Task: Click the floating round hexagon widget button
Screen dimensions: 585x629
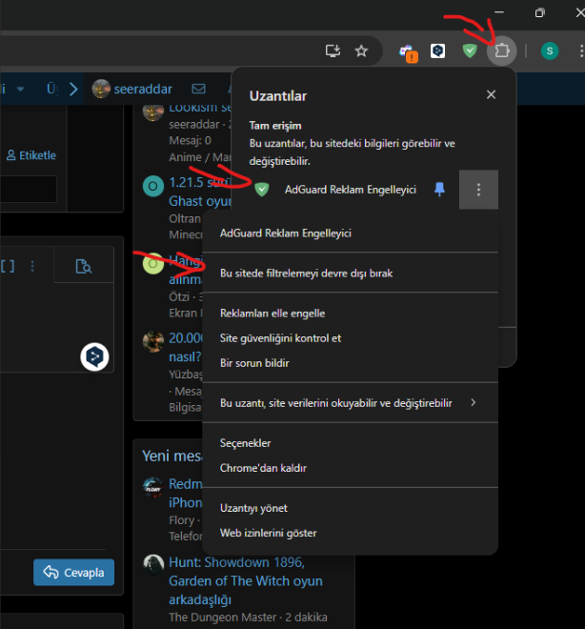Action: pos(94,356)
